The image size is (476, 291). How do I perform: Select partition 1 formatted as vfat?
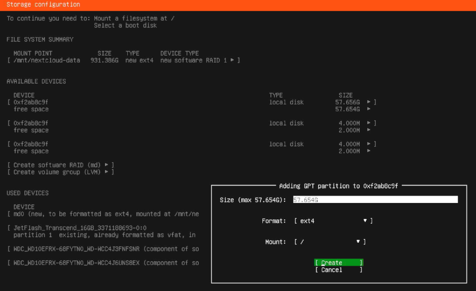pyautogui.click(x=104, y=235)
